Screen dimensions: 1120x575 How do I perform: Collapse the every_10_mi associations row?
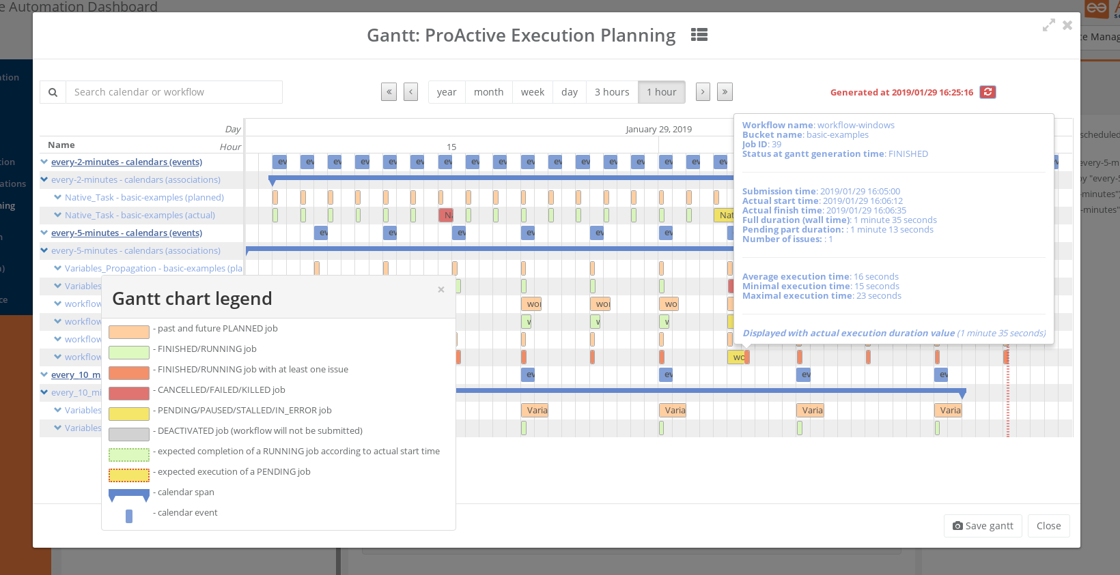(x=44, y=392)
